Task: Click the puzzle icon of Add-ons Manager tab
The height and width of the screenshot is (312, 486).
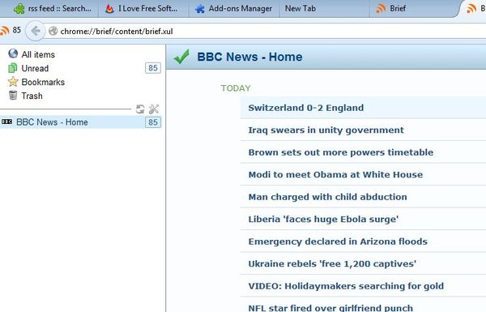Action: coord(200,9)
